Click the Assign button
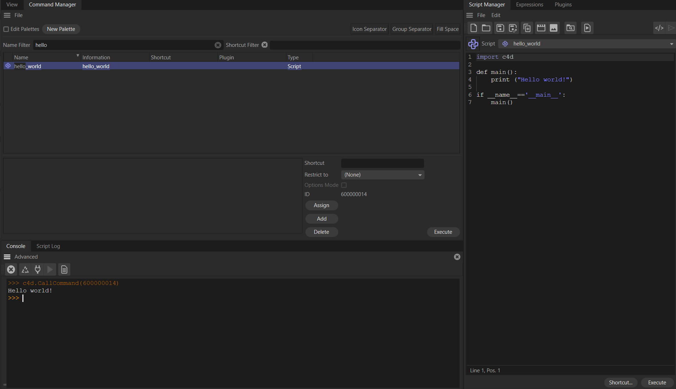Screen dimensions: 676x389 pos(321,205)
